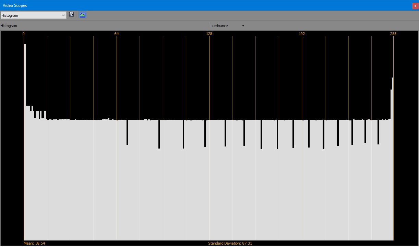Viewport: 419px width, 247px height.
Task: Close the Video Scopes window
Action: click(x=415, y=6)
